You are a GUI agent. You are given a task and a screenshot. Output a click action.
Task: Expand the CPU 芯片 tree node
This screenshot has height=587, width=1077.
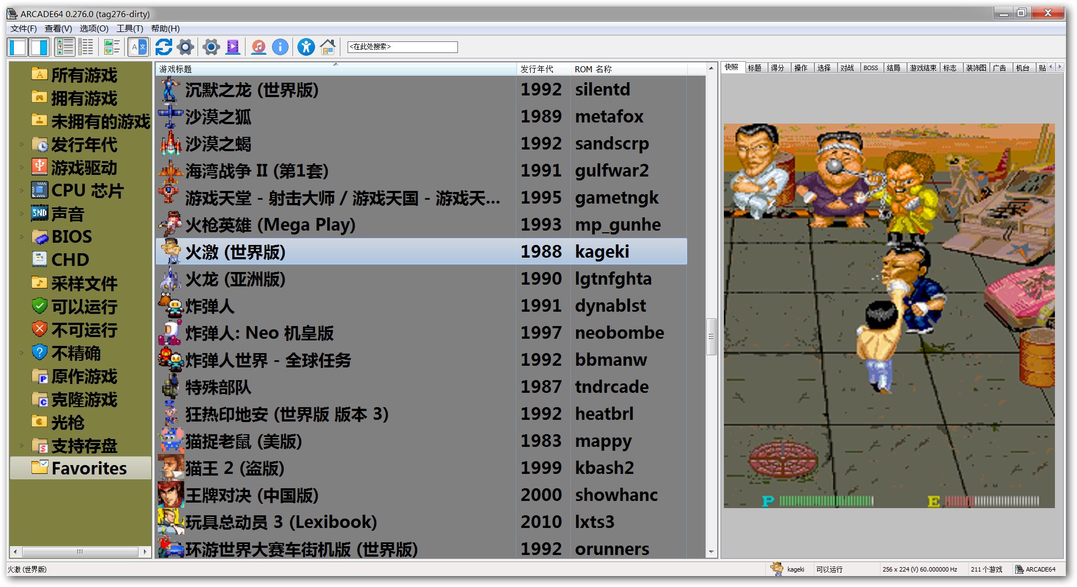point(22,191)
